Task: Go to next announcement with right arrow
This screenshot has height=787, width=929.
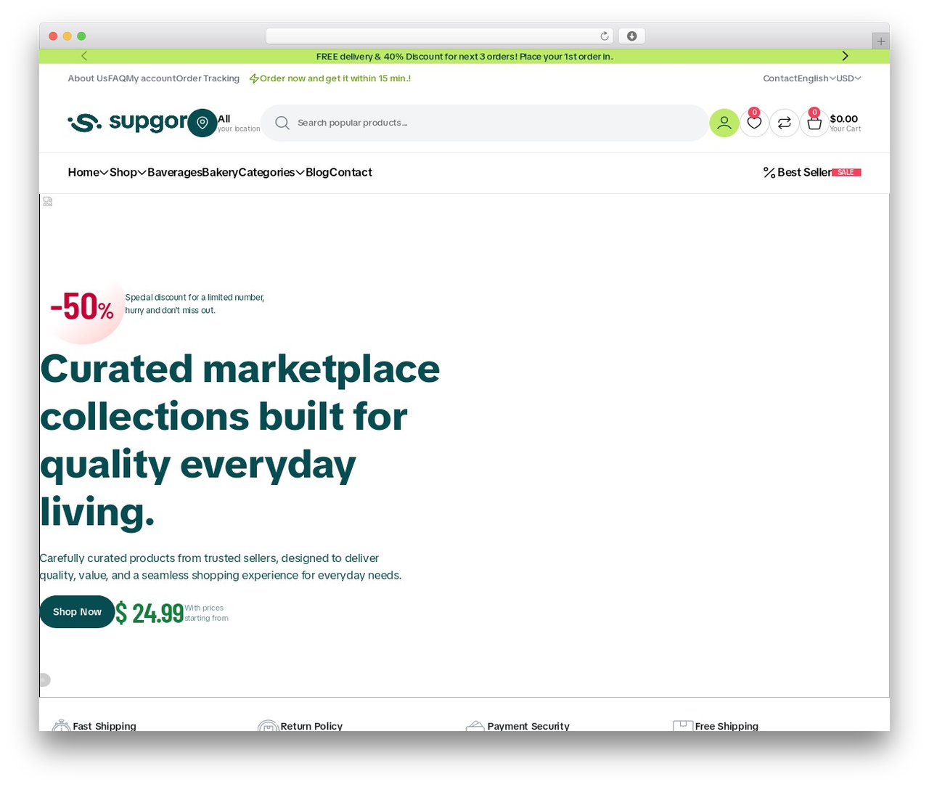Action: (845, 56)
